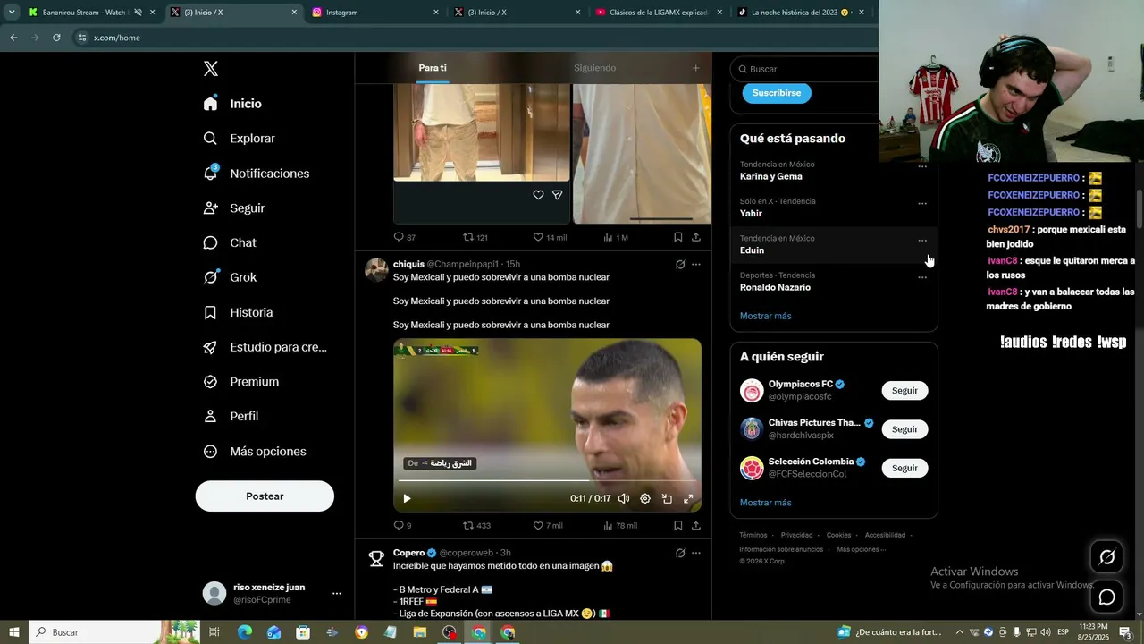Open more options on Copero post
Viewport: 1144px width, 644px height.
(x=696, y=554)
